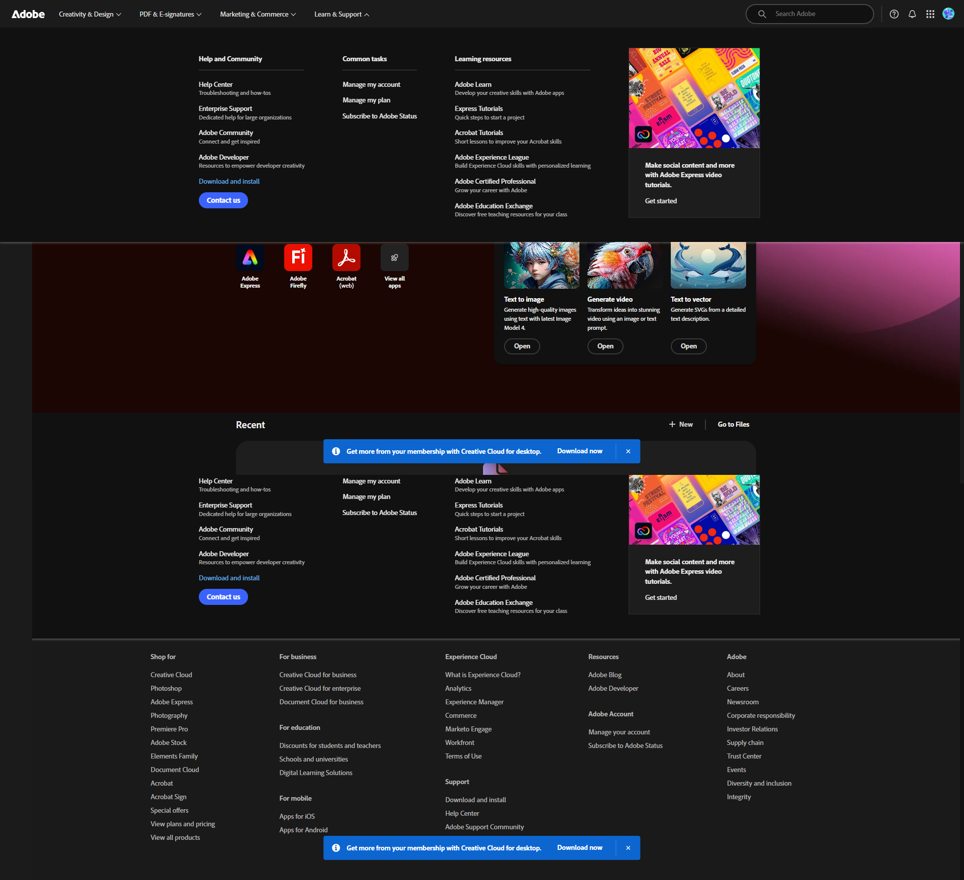964x880 pixels.
Task: Open the Adobe Blog link
Action: click(605, 675)
